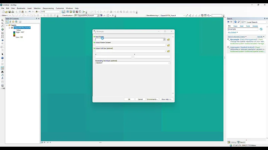This screenshot has height=150, width=268.
Task: Open the Georeferencing menu dropdown
Action: click(x=153, y=15)
